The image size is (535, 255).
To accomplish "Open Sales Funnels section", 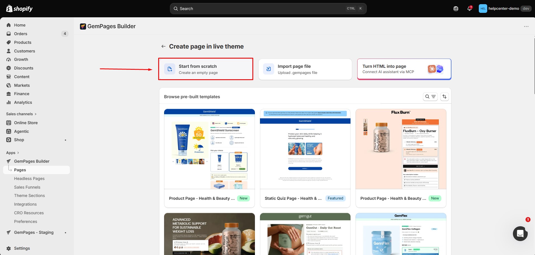I will [27, 187].
